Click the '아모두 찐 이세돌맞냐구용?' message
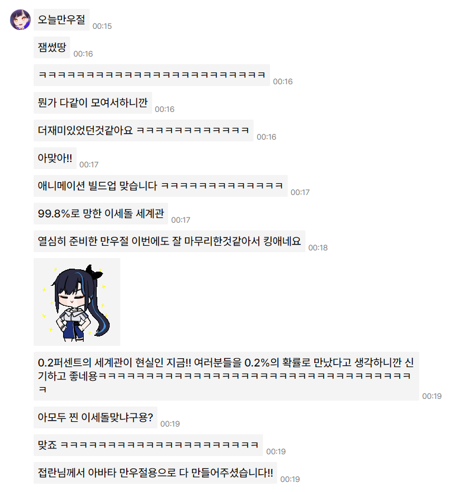Image resolution: width=467 pixels, height=492 pixels. click(96, 417)
